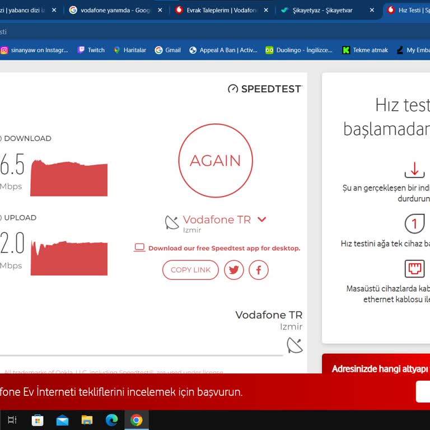Viewport: 430px width, 430px height.
Task: Click the DOWNLOAD label
Action: point(27,138)
